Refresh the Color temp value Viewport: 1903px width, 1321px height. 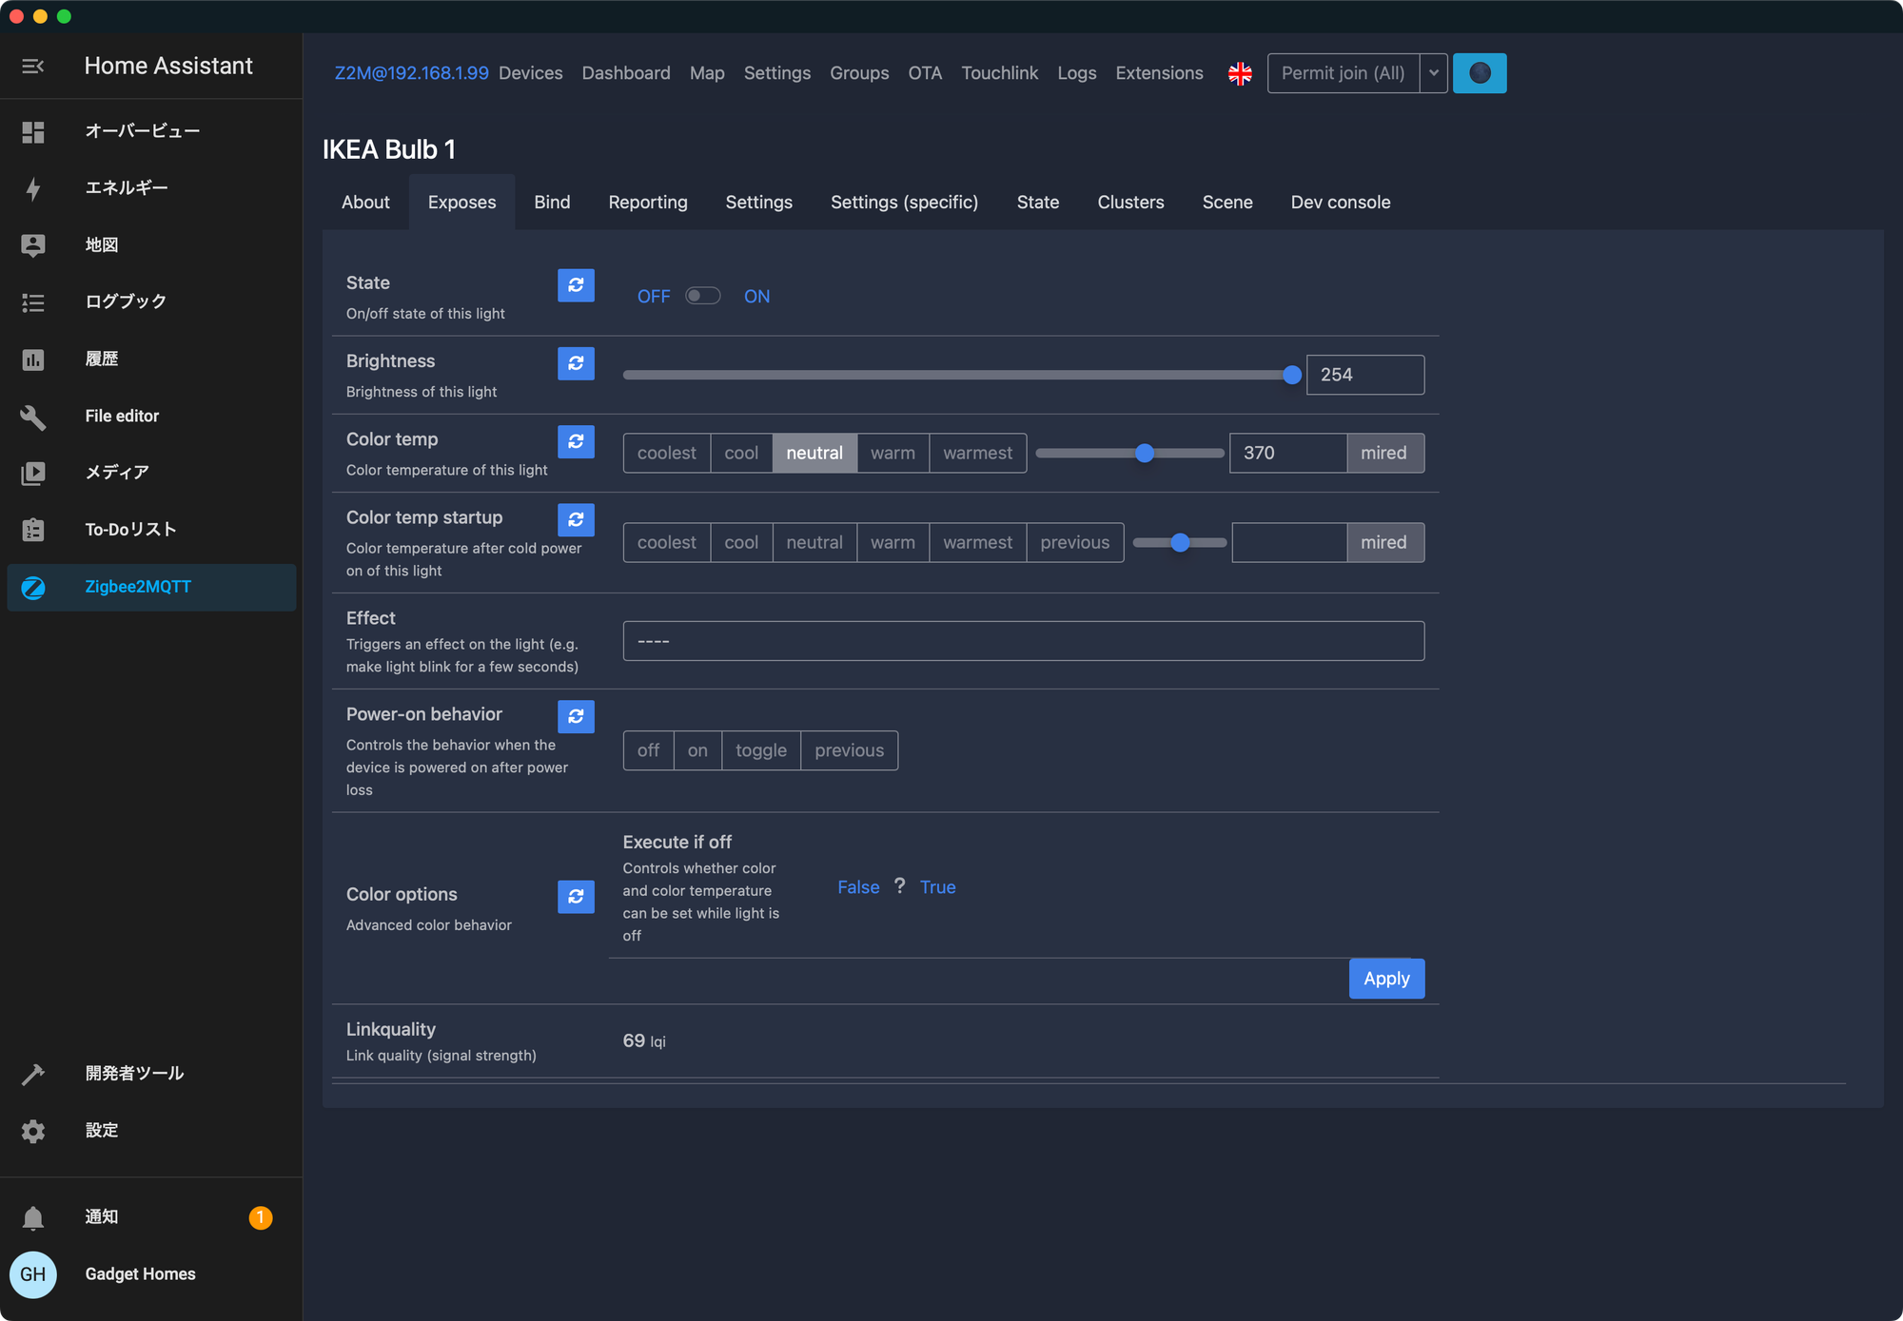[x=576, y=441]
